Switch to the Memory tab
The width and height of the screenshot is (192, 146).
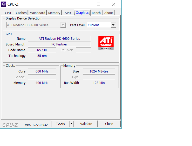(54, 13)
